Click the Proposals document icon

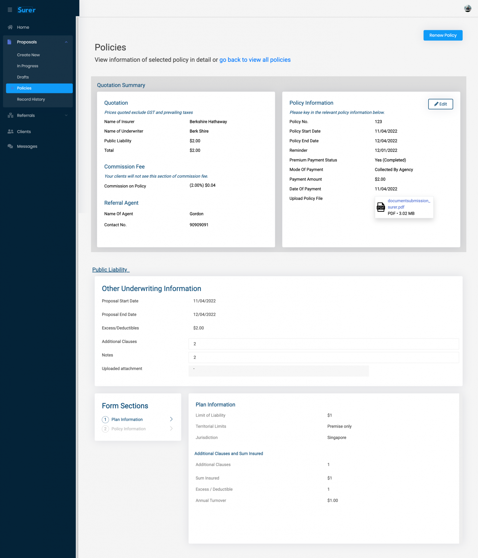[x=10, y=42]
